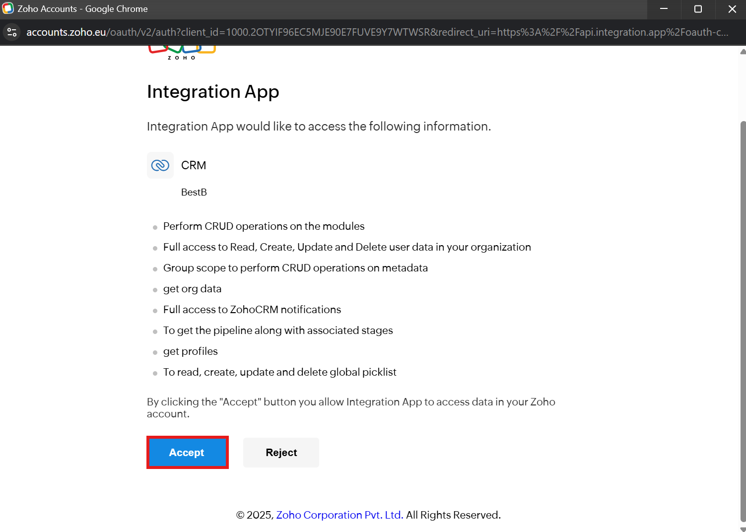Minimize the Chrome window
The height and width of the screenshot is (532, 746).
(664, 9)
